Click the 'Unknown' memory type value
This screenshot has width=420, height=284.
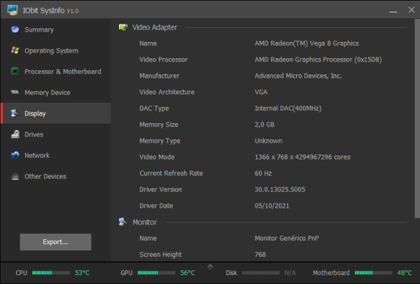tap(269, 141)
